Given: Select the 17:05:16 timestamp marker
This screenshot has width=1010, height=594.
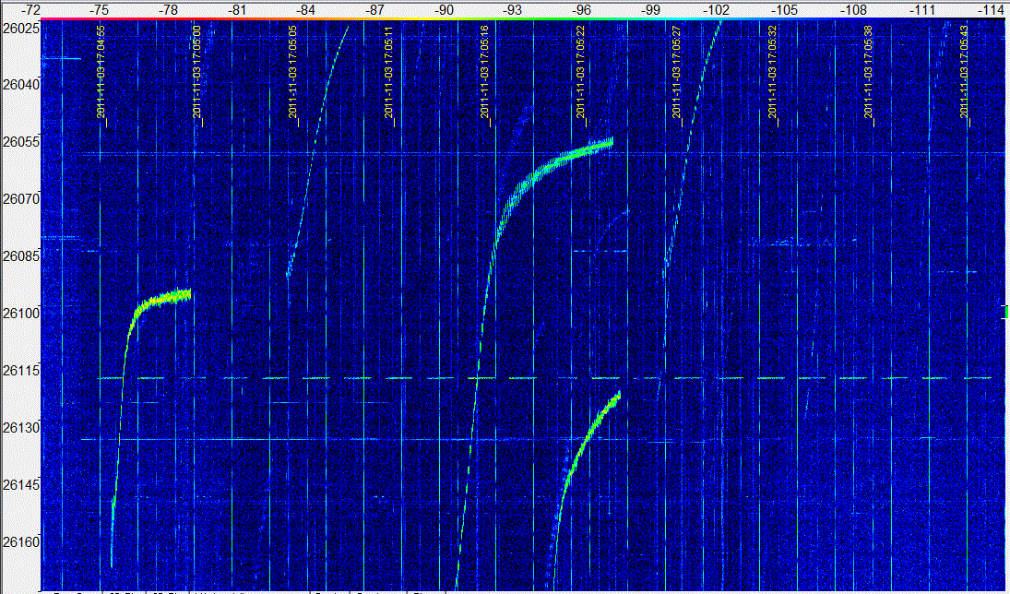Looking at the screenshot, I should (485, 71).
